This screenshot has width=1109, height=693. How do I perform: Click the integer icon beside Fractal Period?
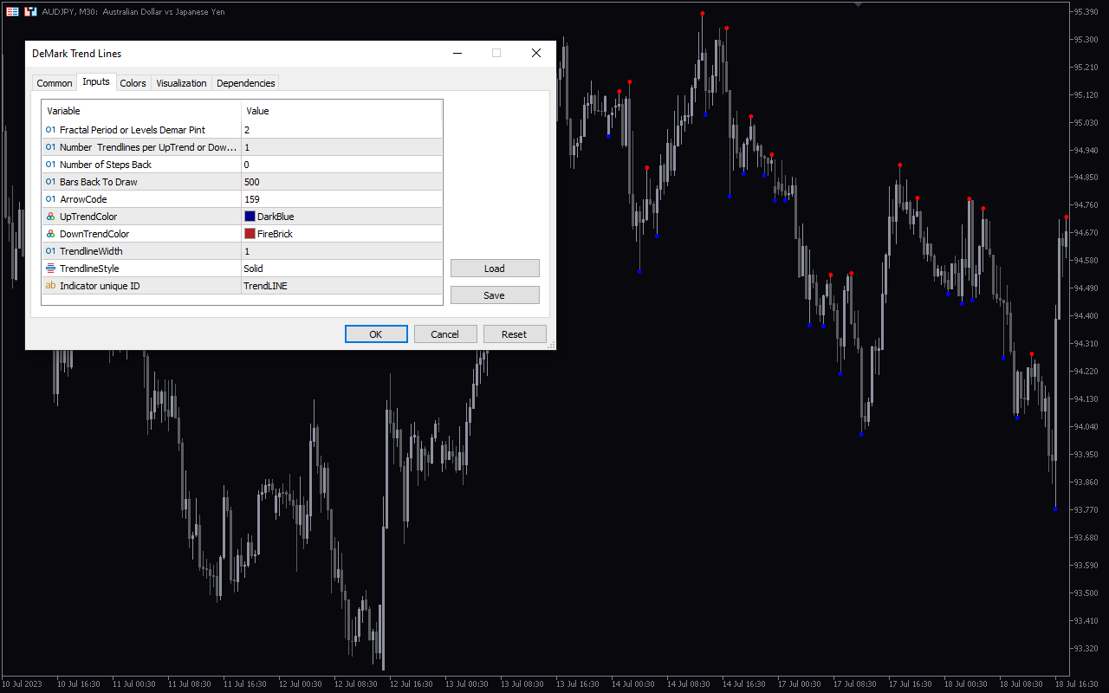50,130
